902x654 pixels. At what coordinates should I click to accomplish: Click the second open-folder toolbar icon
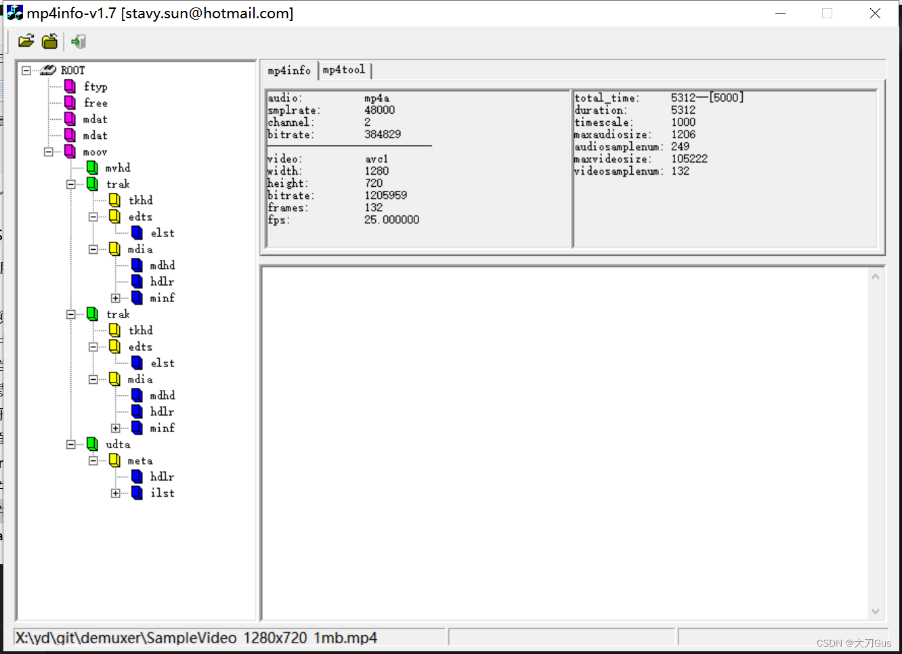pos(49,41)
